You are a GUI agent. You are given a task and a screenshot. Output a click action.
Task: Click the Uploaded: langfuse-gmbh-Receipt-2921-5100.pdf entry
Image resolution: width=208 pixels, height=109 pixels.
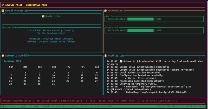[149, 88]
